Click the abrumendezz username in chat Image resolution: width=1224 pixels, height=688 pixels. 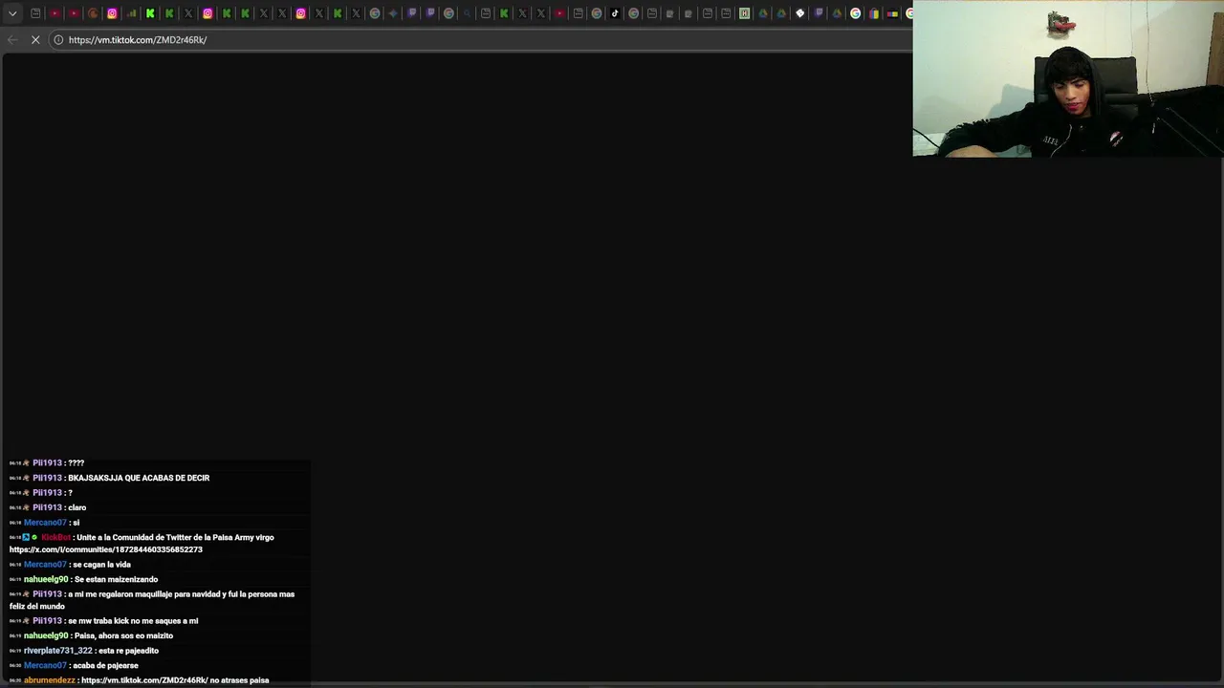tap(49, 680)
